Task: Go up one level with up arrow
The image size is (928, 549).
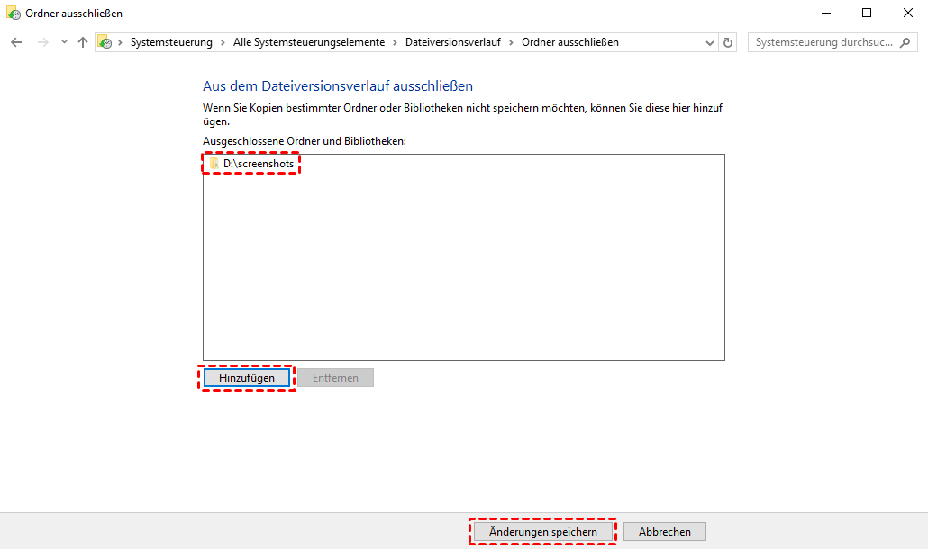Action: click(83, 42)
